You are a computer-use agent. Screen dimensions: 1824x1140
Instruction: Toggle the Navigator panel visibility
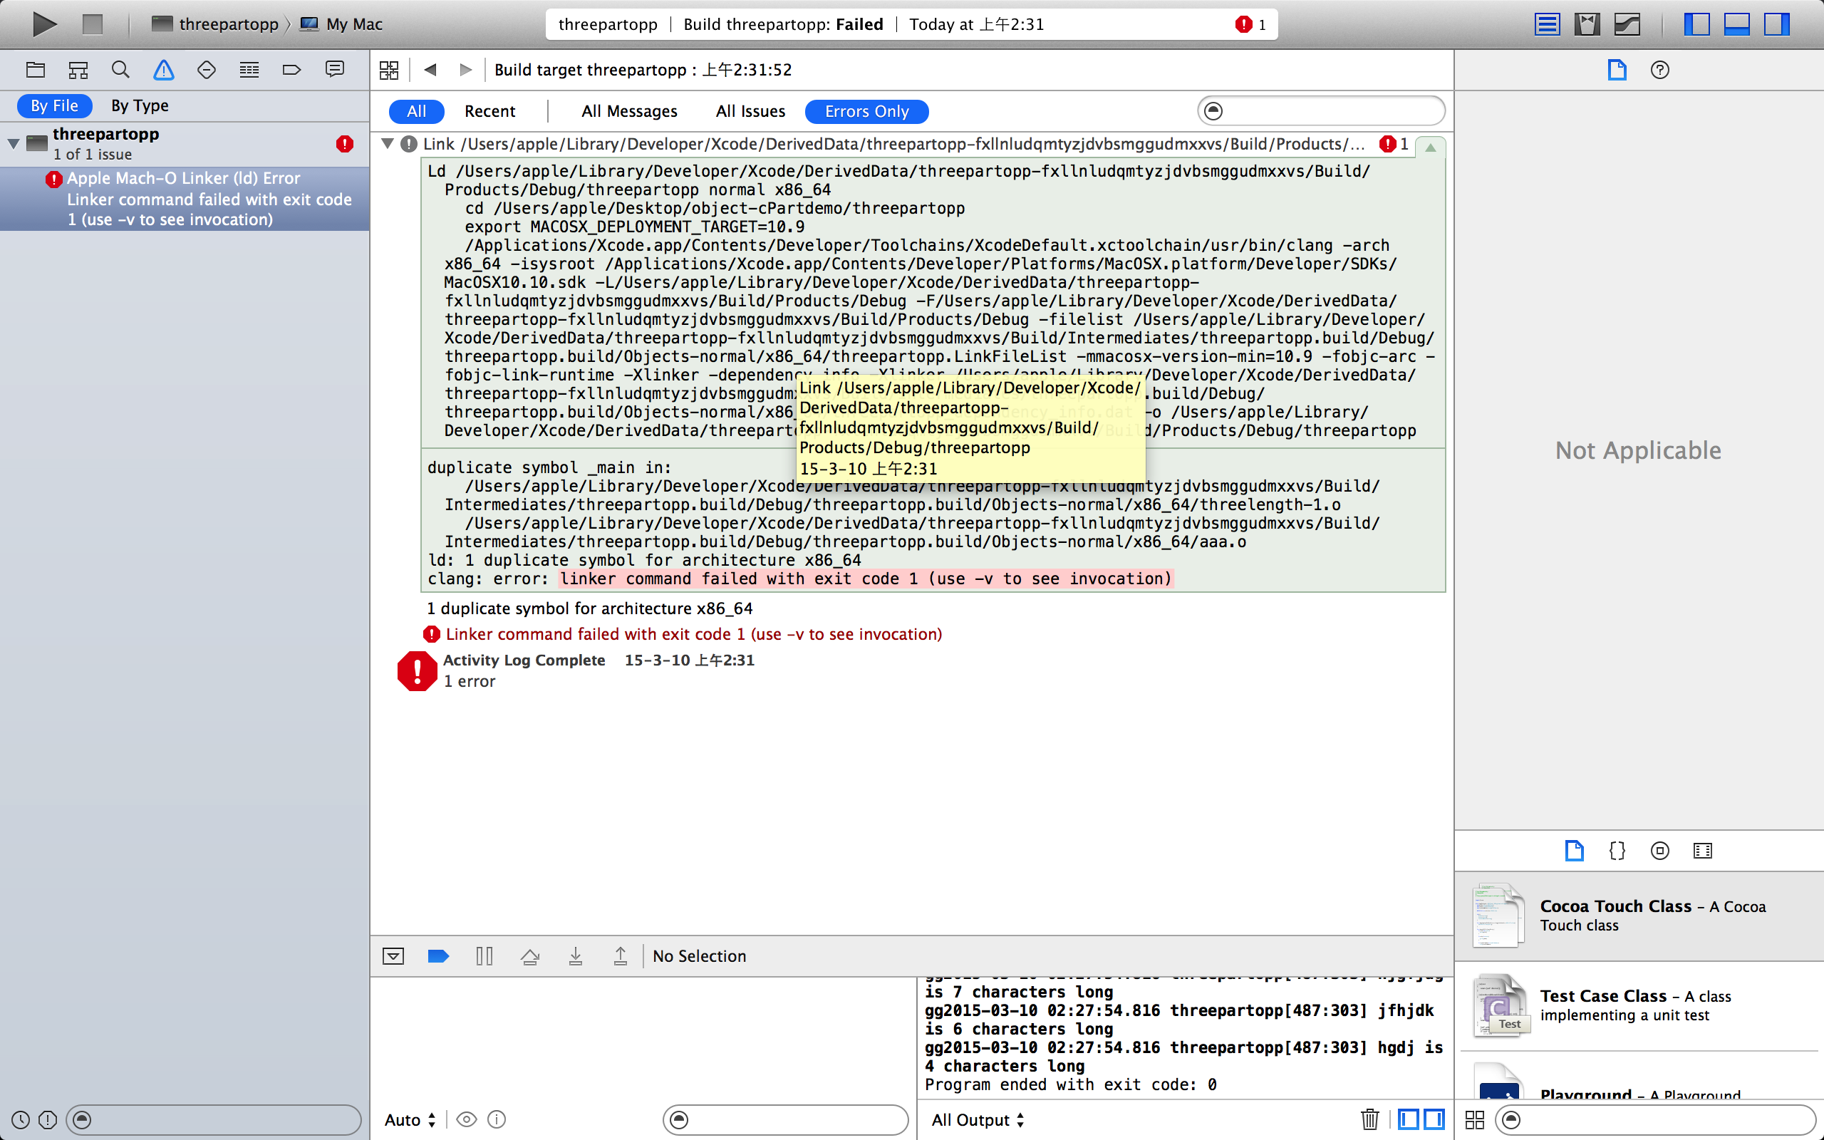tap(1696, 24)
